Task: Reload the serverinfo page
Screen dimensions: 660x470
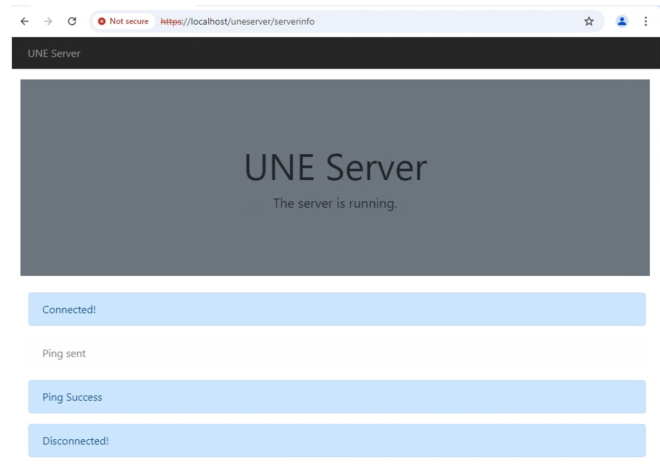Action: point(72,22)
